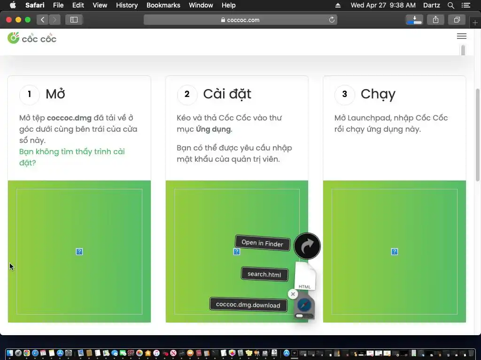
Task: Click the Safari compass icon in the Dock
Action: [35, 353]
